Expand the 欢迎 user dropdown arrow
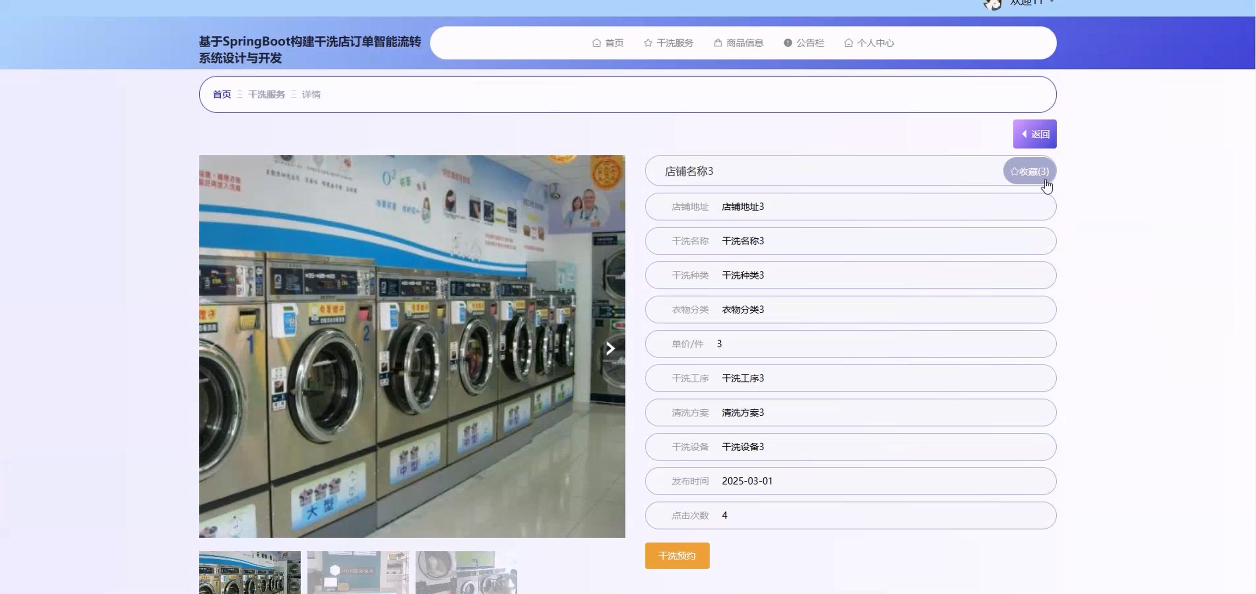The height and width of the screenshot is (594, 1256). pos(1052,2)
